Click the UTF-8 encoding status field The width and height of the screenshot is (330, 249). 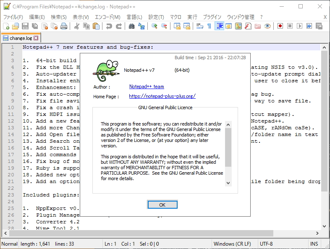pyautogui.click(x=283, y=244)
